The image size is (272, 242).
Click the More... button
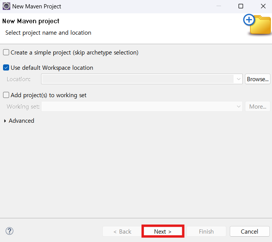258,106
